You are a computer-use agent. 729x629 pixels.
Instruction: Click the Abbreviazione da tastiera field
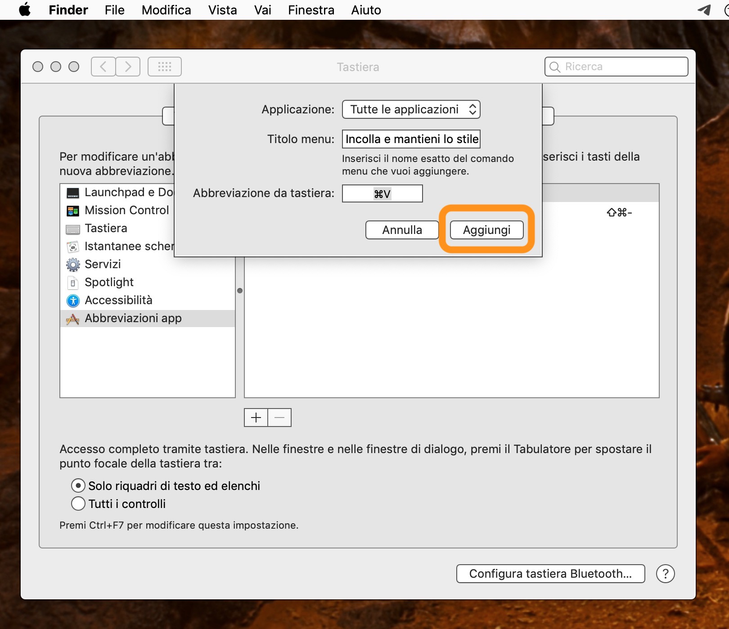coord(382,193)
